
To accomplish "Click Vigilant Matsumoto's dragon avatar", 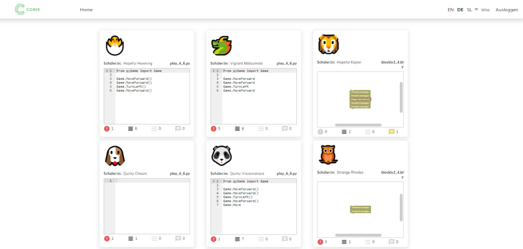I will tap(221, 45).
